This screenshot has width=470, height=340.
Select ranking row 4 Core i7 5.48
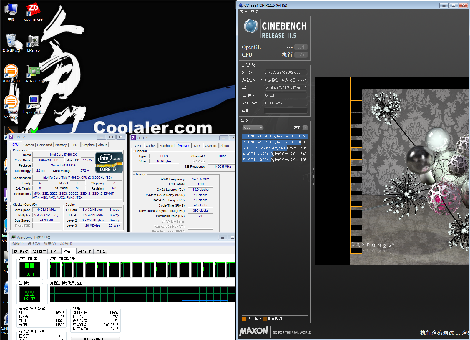[x=275, y=154]
